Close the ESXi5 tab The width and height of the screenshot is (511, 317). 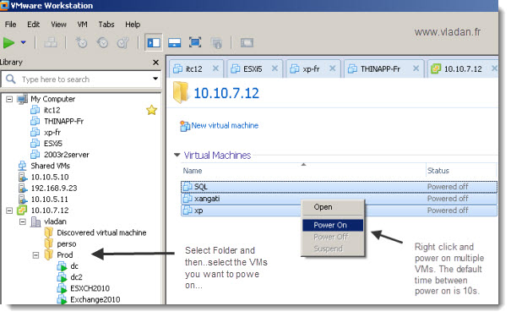point(275,68)
